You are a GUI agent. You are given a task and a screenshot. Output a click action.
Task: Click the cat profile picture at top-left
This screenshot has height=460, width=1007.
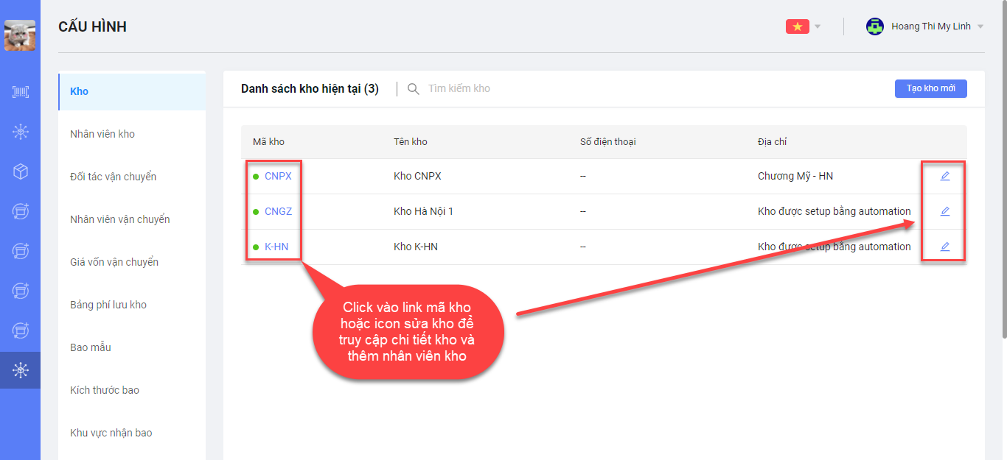pyautogui.click(x=20, y=35)
